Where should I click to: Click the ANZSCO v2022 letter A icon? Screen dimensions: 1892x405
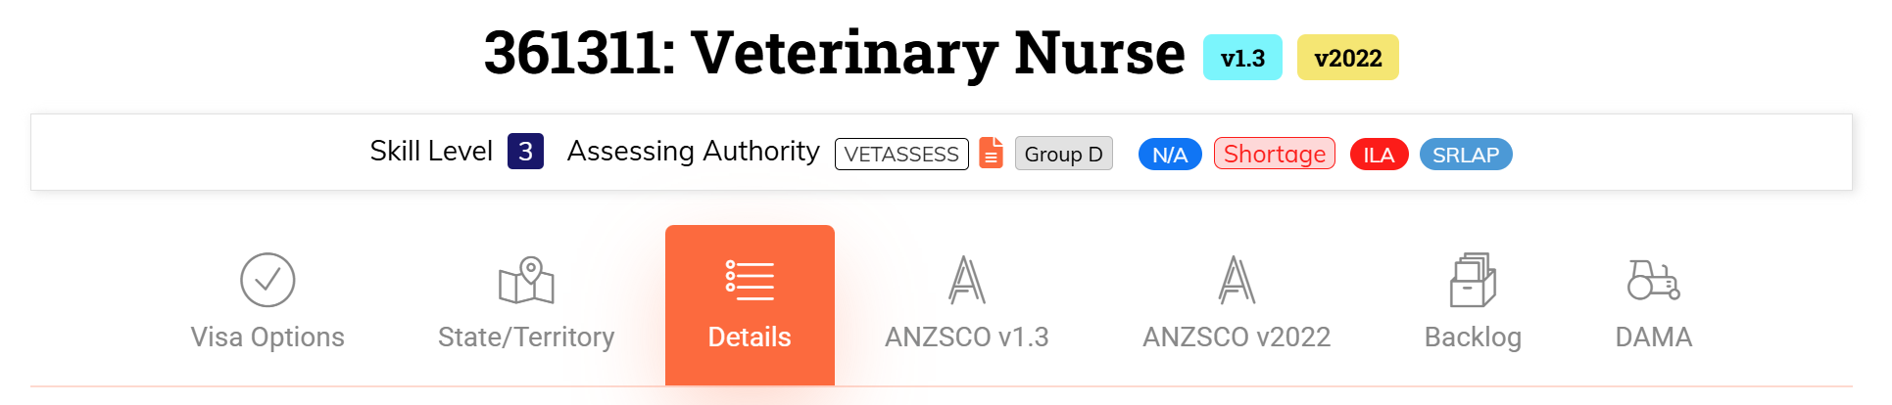[1237, 280]
